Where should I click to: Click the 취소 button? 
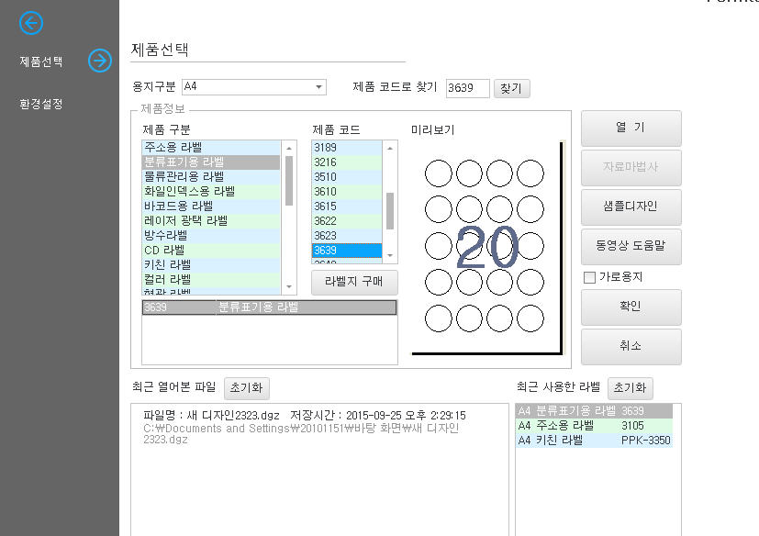pos(631,346)
